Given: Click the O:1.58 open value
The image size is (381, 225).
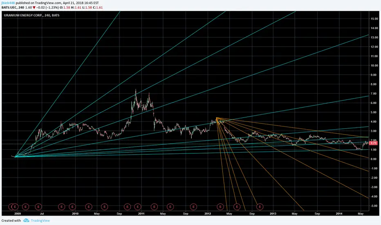Looking at the screenshot, I should pyautogui.click(x=65, y=7).
